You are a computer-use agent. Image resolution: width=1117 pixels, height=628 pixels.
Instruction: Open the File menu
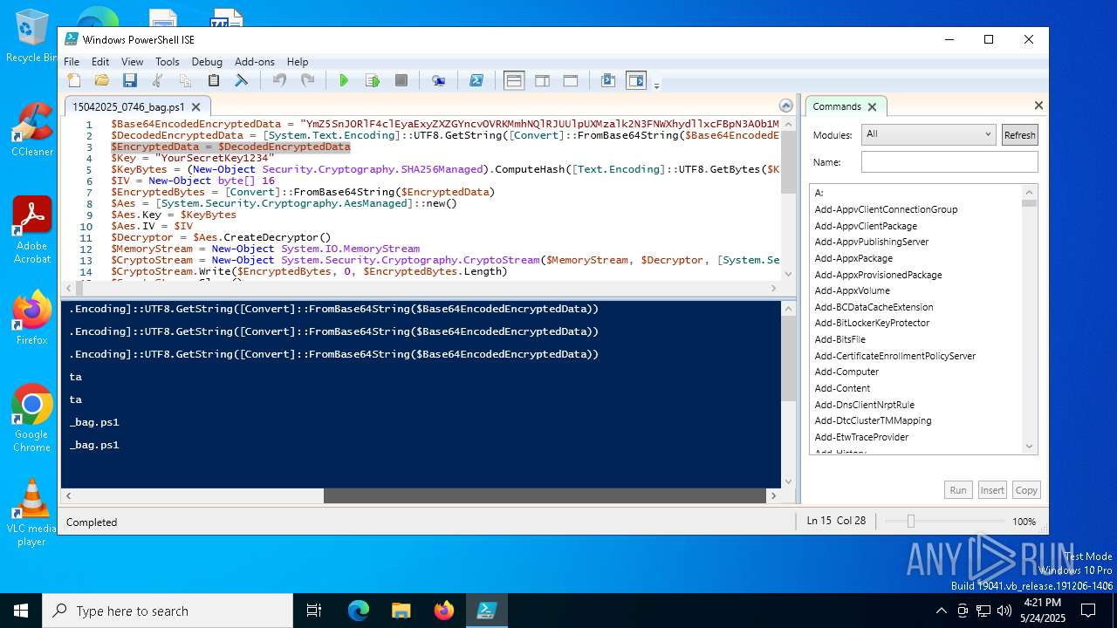pyautogui.click(x=72, y=62)
